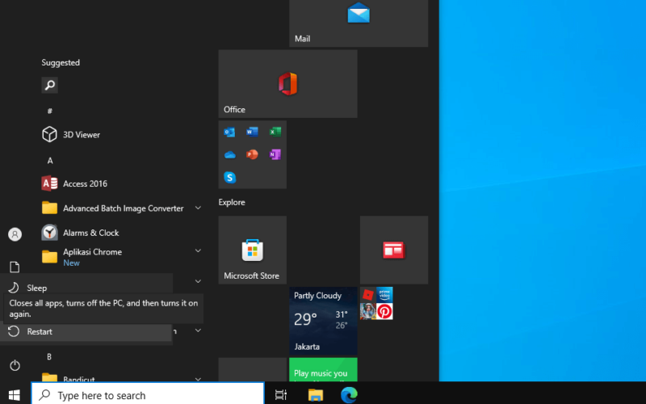Open the Jakarta weather tile

click(x=323, y=321)
